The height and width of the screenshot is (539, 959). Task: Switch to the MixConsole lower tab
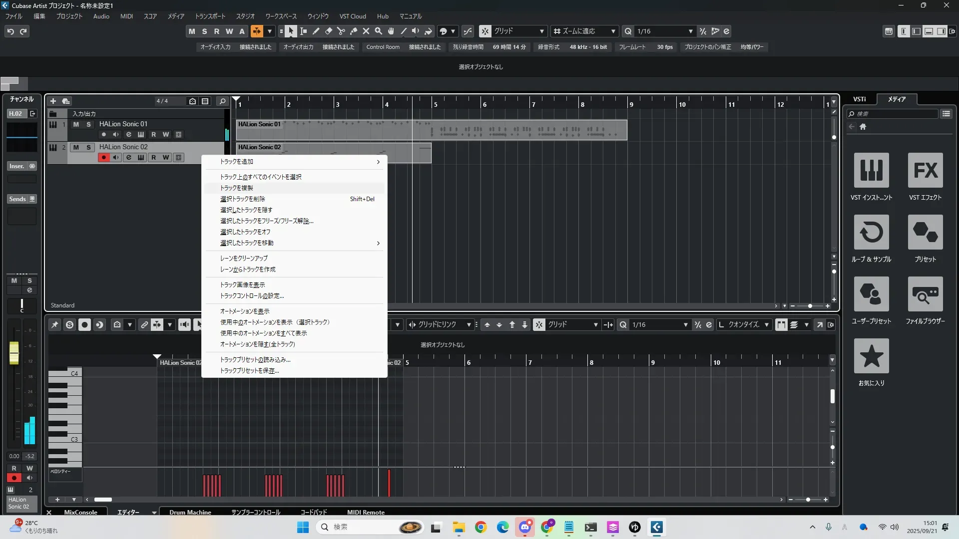tap(80, 512)
